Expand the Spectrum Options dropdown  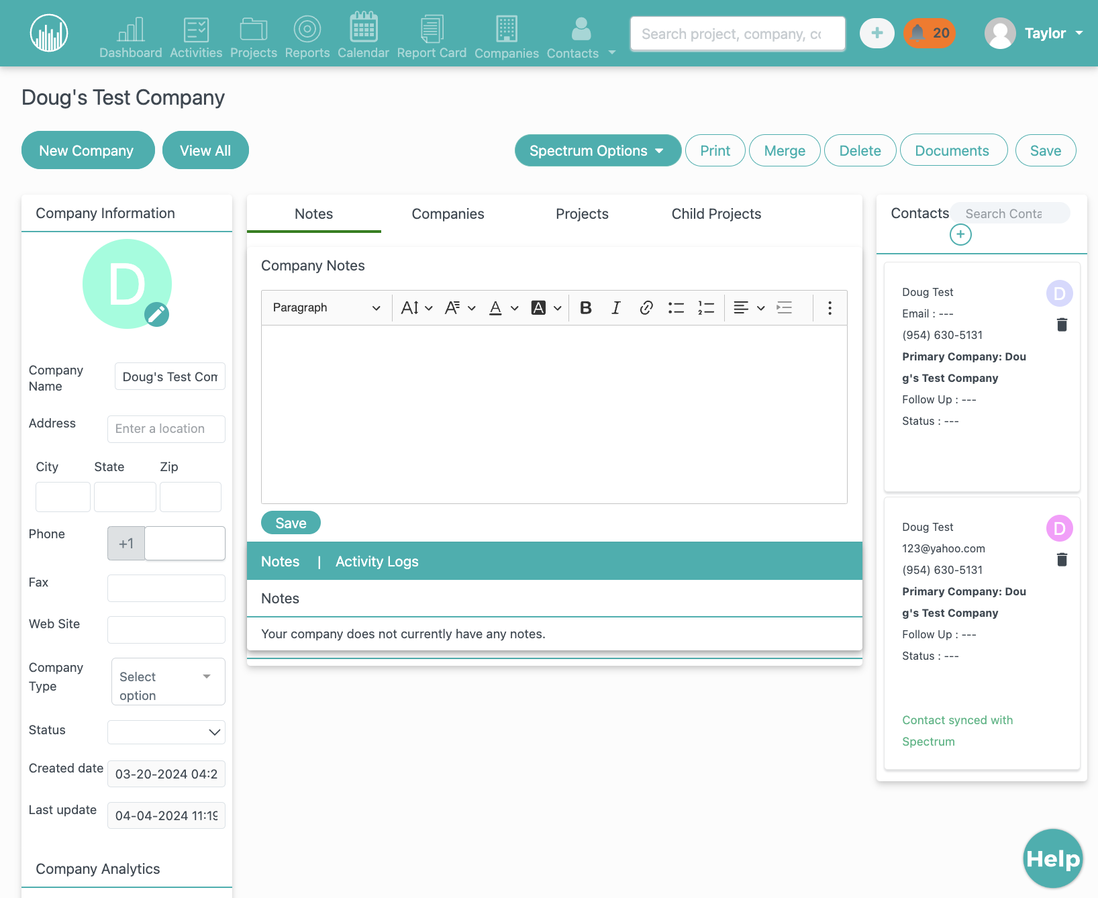[x=597, y=150]
